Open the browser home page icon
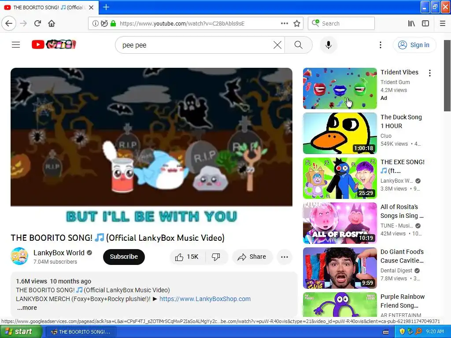The width and height of the screenshot is (451, 338). (x=52, y=24)
